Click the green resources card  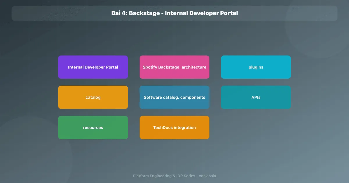pyautogui.click(x=93, y=128)
